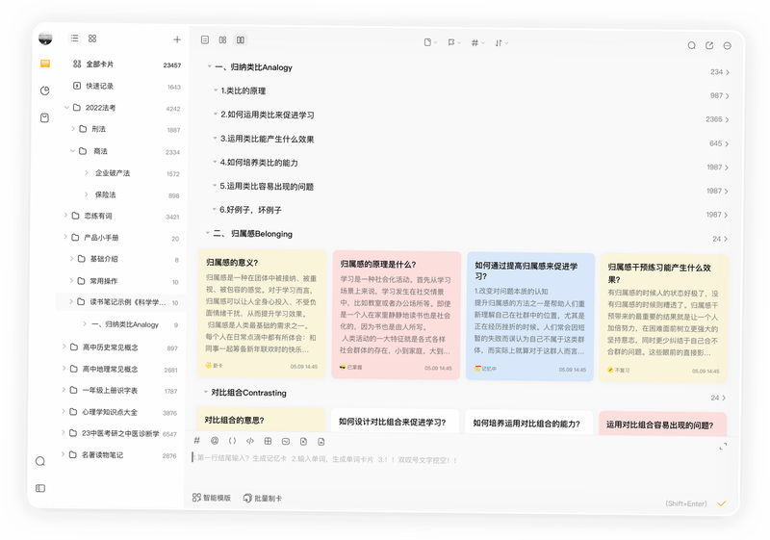This screenshot has height=540, width=770.
Task: Open the more options circle icon
Action: [x=728, y=45]
